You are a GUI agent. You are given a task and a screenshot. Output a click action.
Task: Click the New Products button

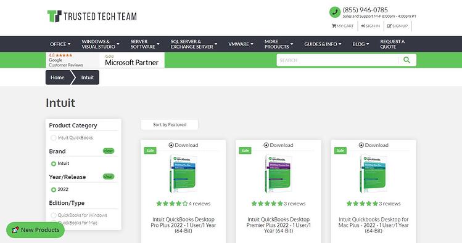pos(35,230)
